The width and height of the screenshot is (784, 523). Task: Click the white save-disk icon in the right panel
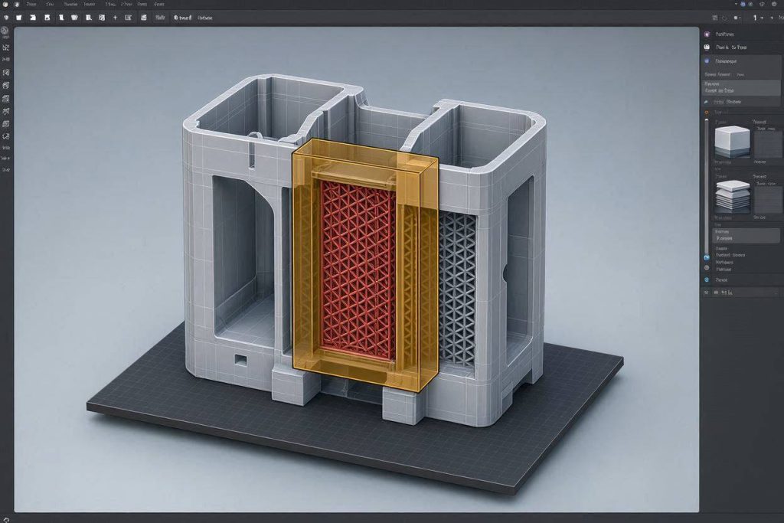click(x=707, y=47)
